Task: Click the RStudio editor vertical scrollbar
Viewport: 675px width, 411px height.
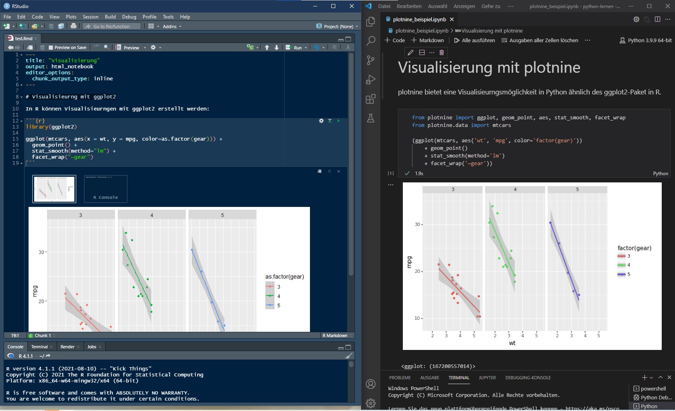Action: (x=351, y=165)
